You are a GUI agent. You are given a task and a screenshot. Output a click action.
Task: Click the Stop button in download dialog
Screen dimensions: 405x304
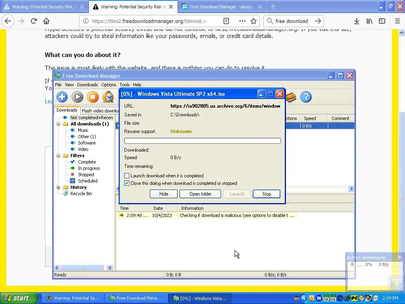267,194
